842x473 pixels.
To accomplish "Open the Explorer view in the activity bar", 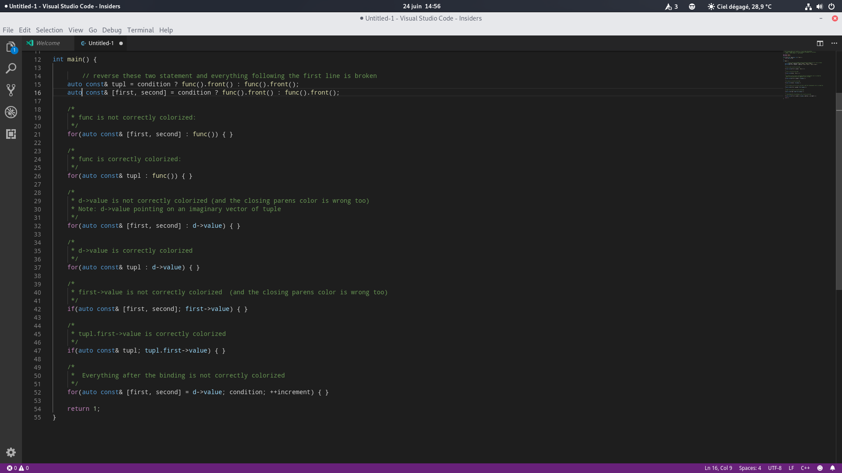I will [11, 47].
